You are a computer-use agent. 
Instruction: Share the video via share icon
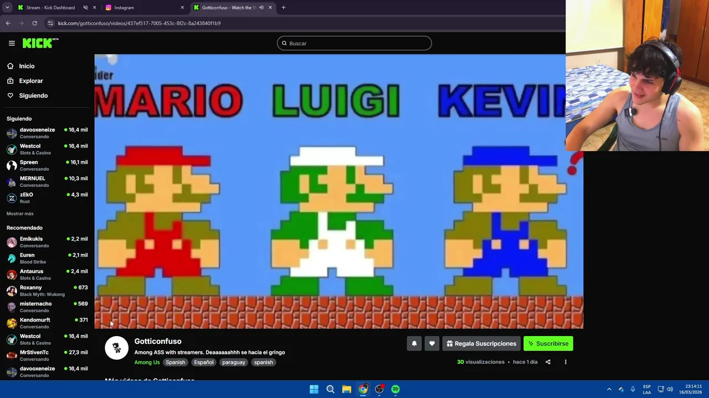point(548,362)
